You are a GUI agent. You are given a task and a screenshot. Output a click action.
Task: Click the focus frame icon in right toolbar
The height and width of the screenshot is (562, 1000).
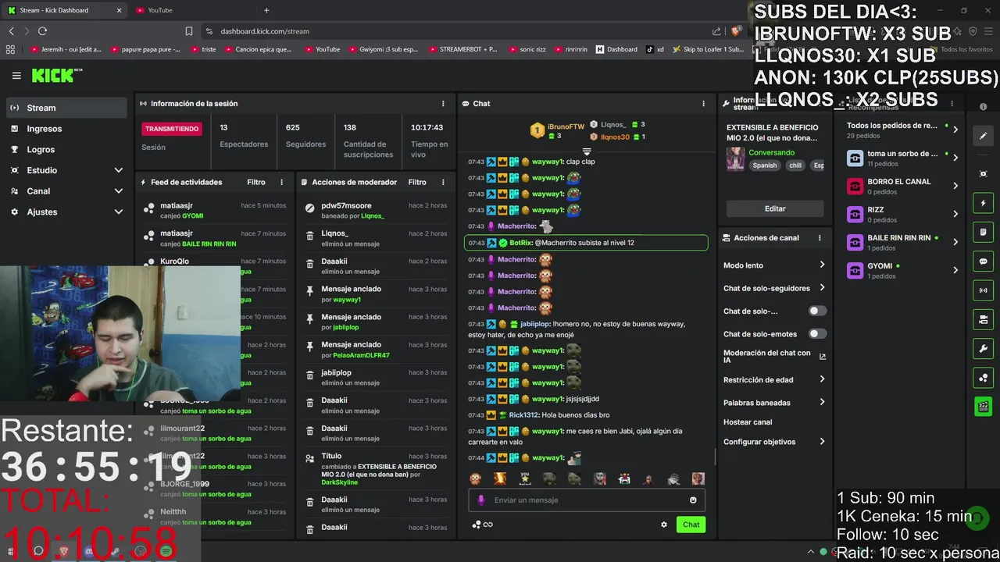(984, 173)
